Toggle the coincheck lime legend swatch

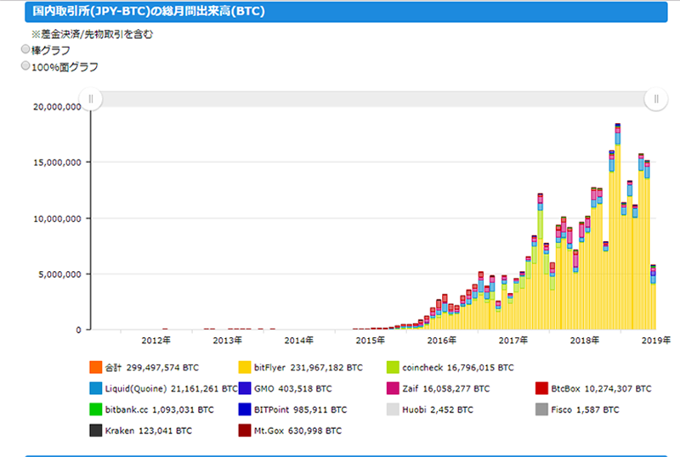tap(393, 367)
